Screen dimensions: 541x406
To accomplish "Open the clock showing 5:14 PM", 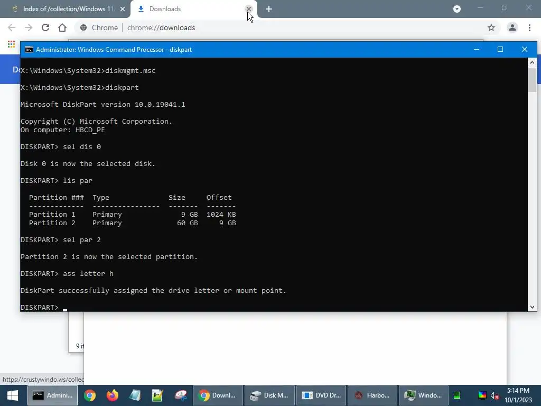I will click(x=518, y=395).
